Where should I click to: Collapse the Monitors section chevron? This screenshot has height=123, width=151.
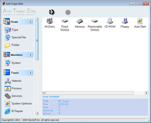coord(30,55)
